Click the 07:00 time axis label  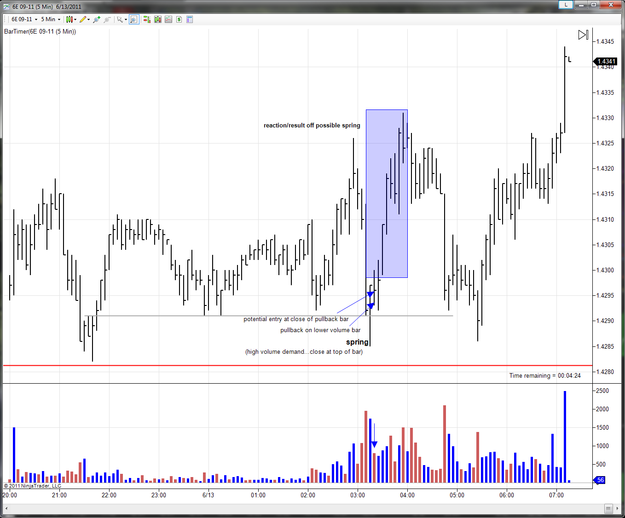pos(556,495)
